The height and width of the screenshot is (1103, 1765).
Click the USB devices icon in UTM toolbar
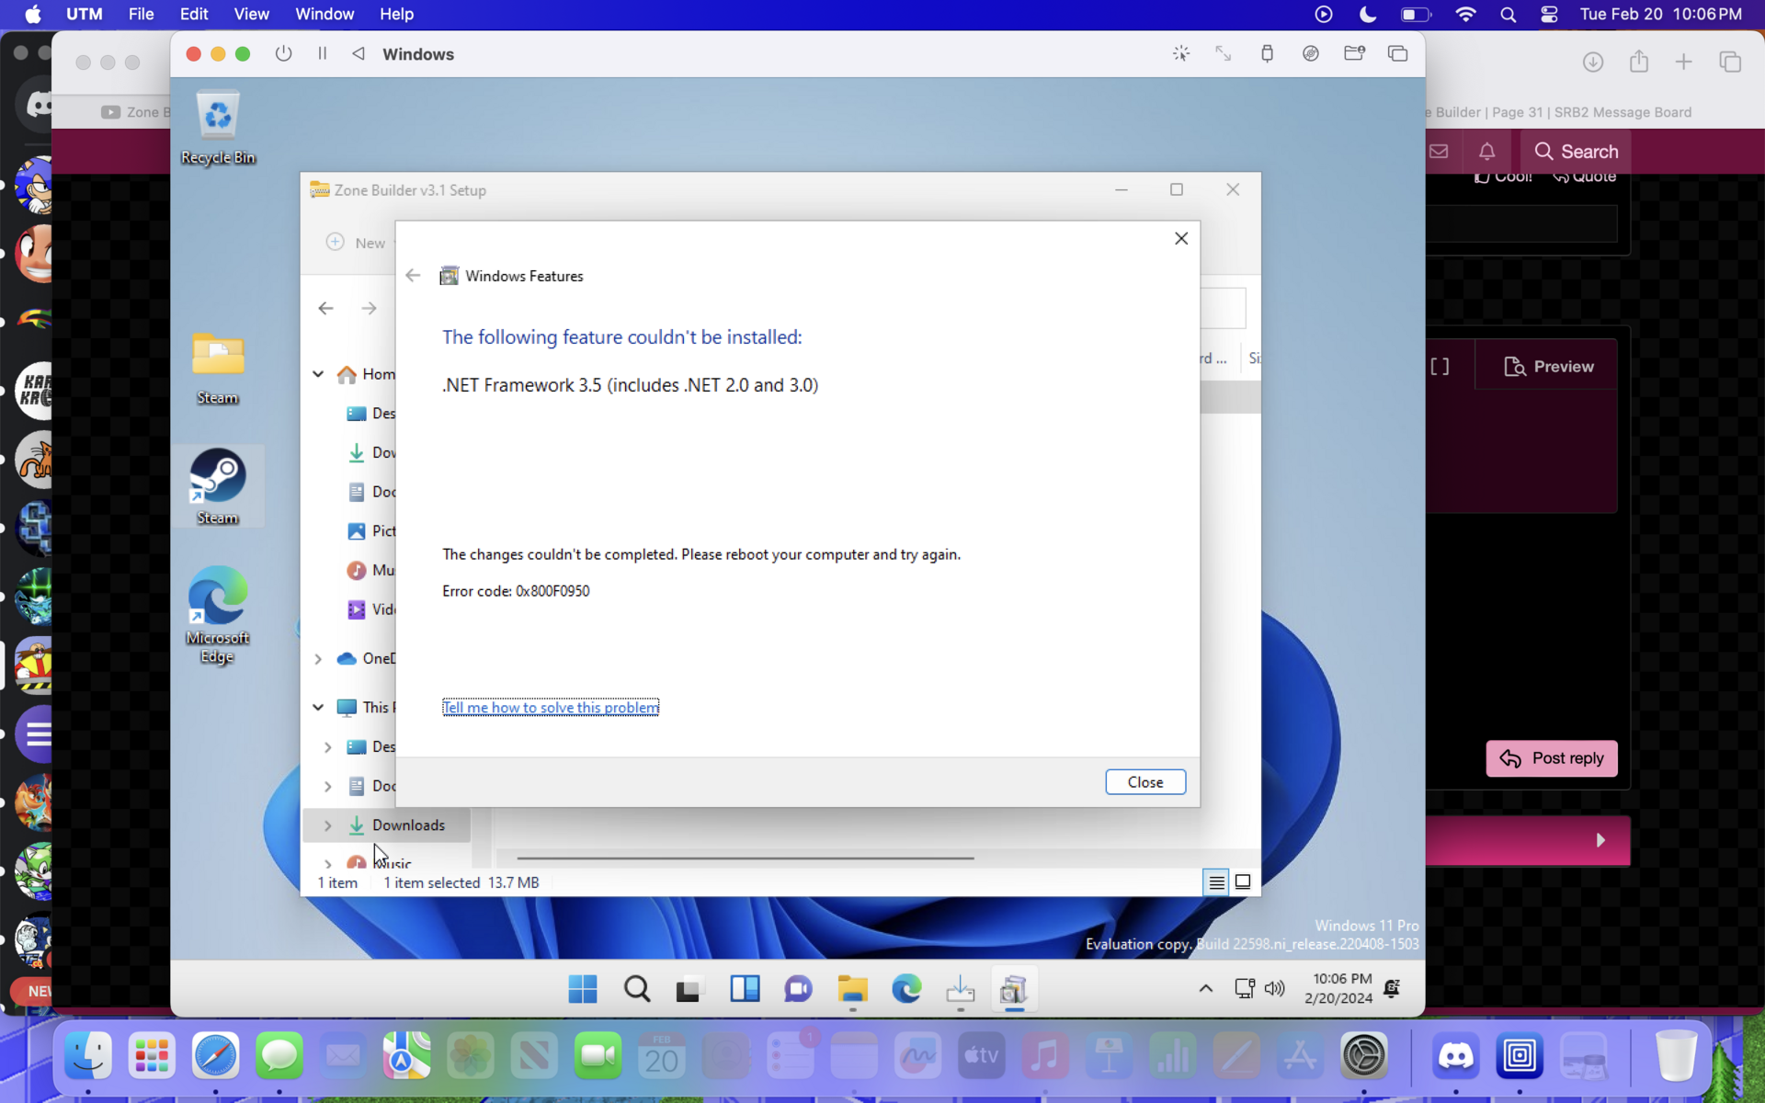point(1267,53)
